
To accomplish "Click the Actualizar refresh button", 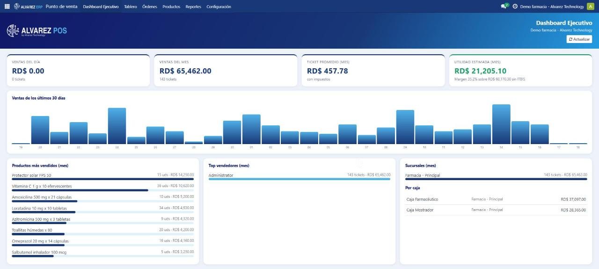I will point(579,39).
